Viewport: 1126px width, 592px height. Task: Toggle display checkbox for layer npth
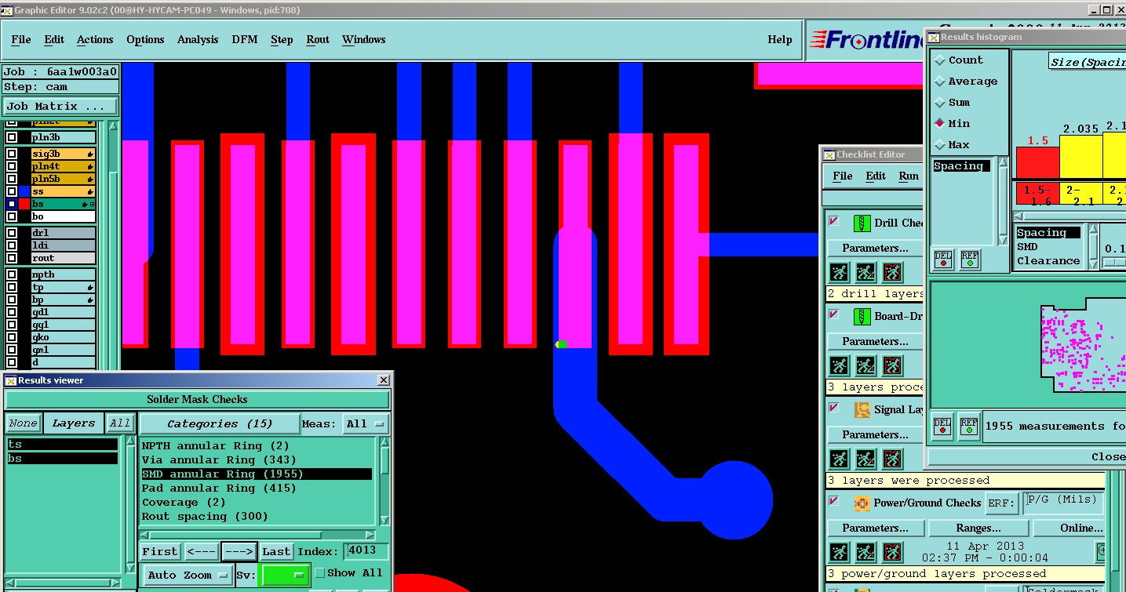point(12,274)
